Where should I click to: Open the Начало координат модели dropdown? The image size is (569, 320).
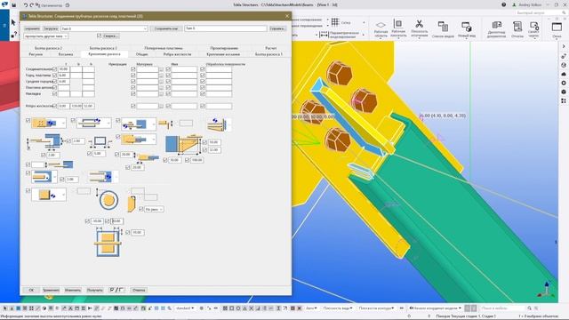coord(435,308)
